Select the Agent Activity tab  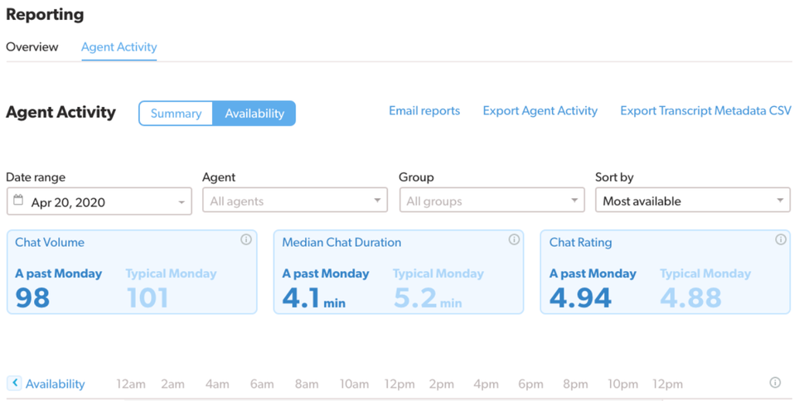coord(119,46)
